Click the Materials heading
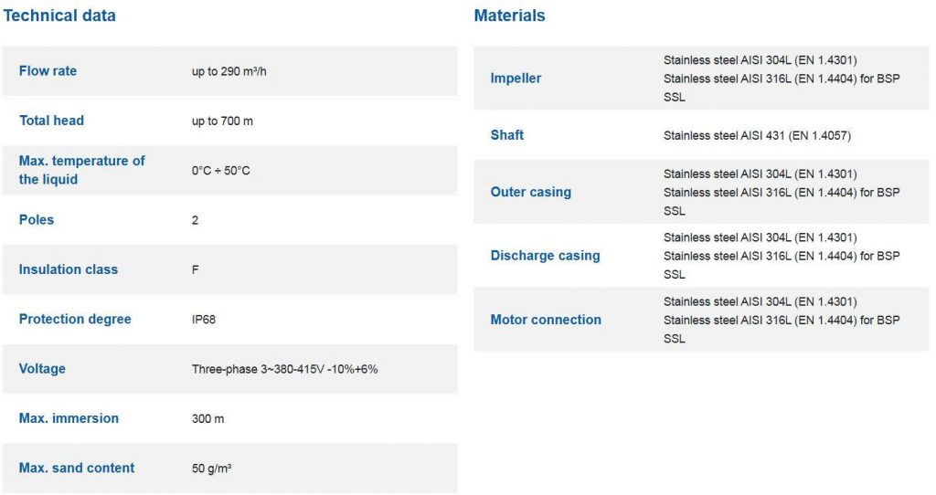Image resolution: width=936 pixels, height=495 pixels. click(x=509, y=16)
